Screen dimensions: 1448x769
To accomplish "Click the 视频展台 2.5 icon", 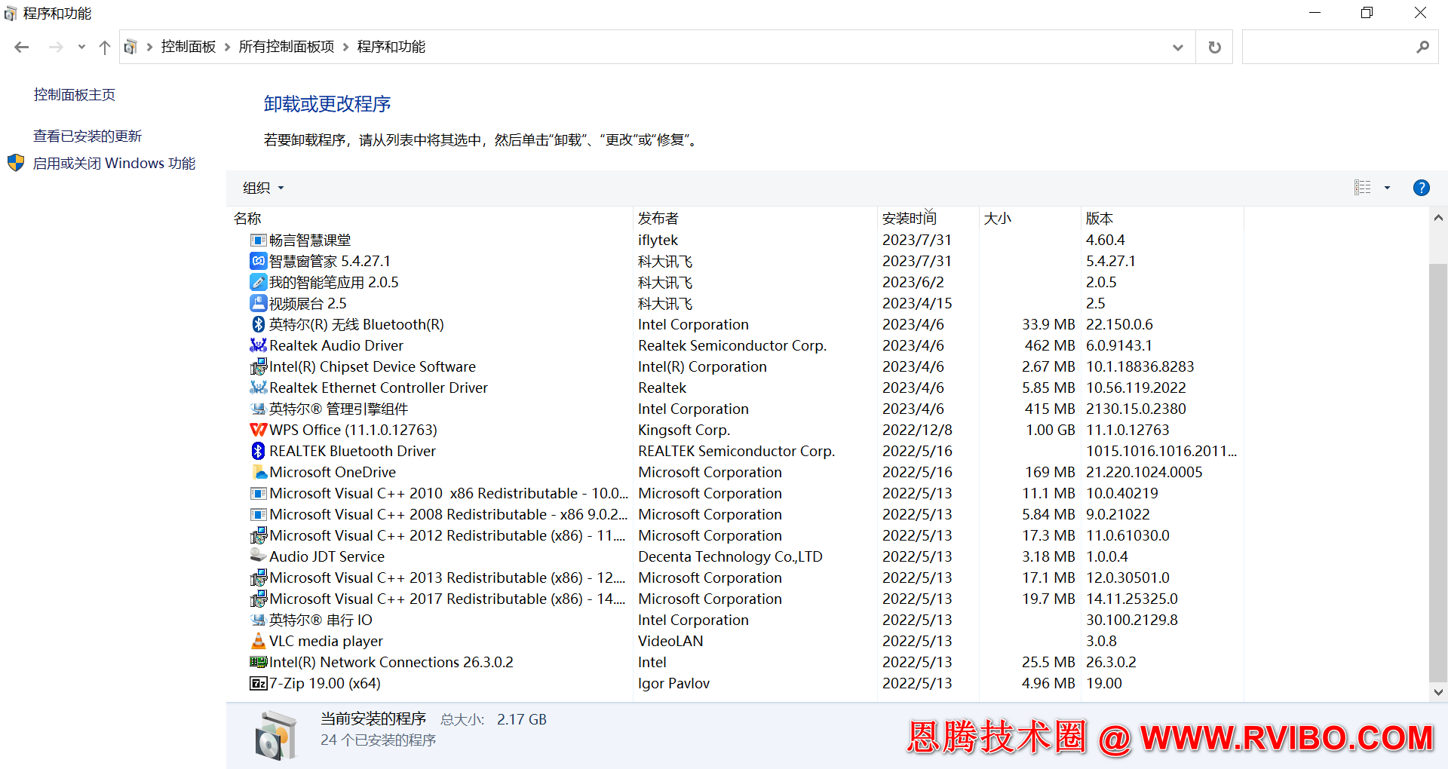I will 258,303.
